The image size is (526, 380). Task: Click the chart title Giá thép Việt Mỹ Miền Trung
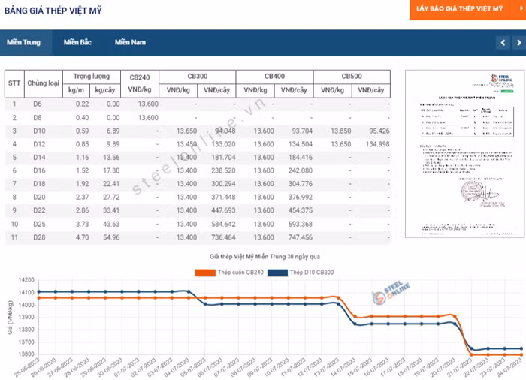[x=265, y=257]
